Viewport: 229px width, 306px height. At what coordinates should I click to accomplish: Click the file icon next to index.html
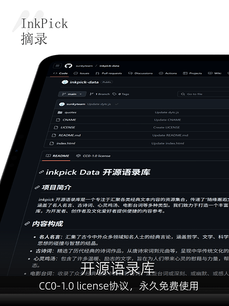coord(52,143)
